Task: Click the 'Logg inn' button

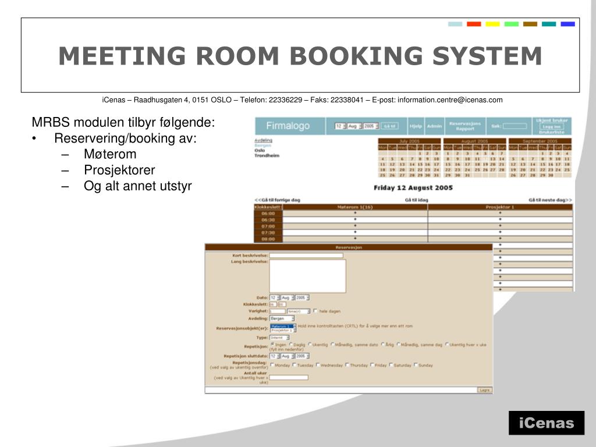Action: pyautogui.click(x=552, y=126)
